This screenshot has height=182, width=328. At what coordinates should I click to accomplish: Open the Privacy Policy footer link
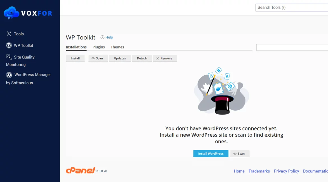point(286,171)
